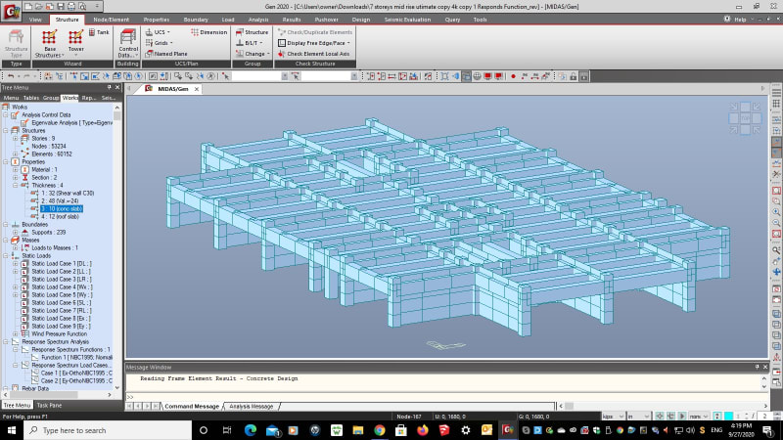Image resolution: width=783 pixels, height=440 pixels.
Task: Toggle Display Free Edge/Face
Action: [x=314, y=43]
